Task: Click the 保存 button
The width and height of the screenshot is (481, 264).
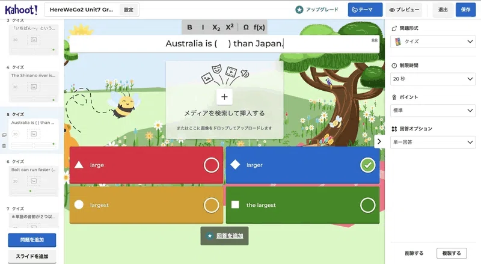Action: point(465,10)
